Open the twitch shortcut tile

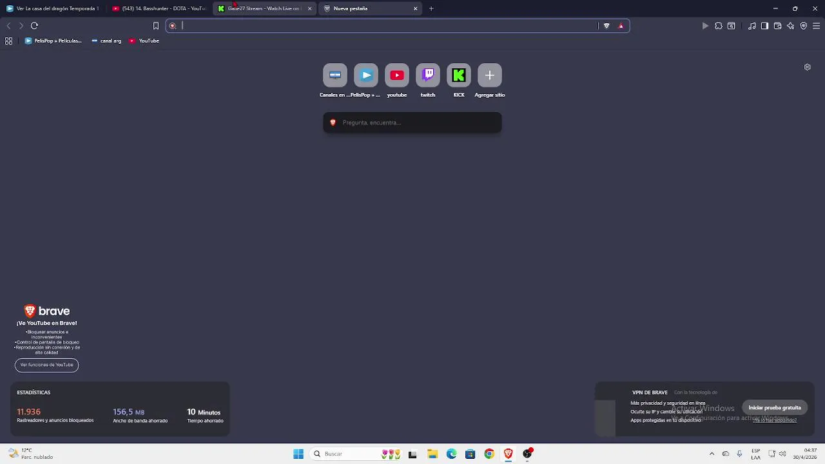tap(428, 75)
